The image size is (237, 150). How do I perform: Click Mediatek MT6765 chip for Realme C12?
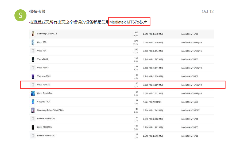tap(190, 136)
